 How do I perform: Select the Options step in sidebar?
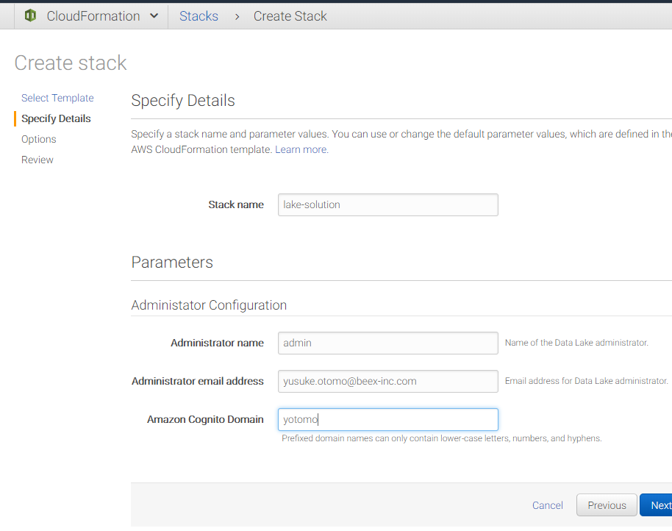click(x=38, y=139)
